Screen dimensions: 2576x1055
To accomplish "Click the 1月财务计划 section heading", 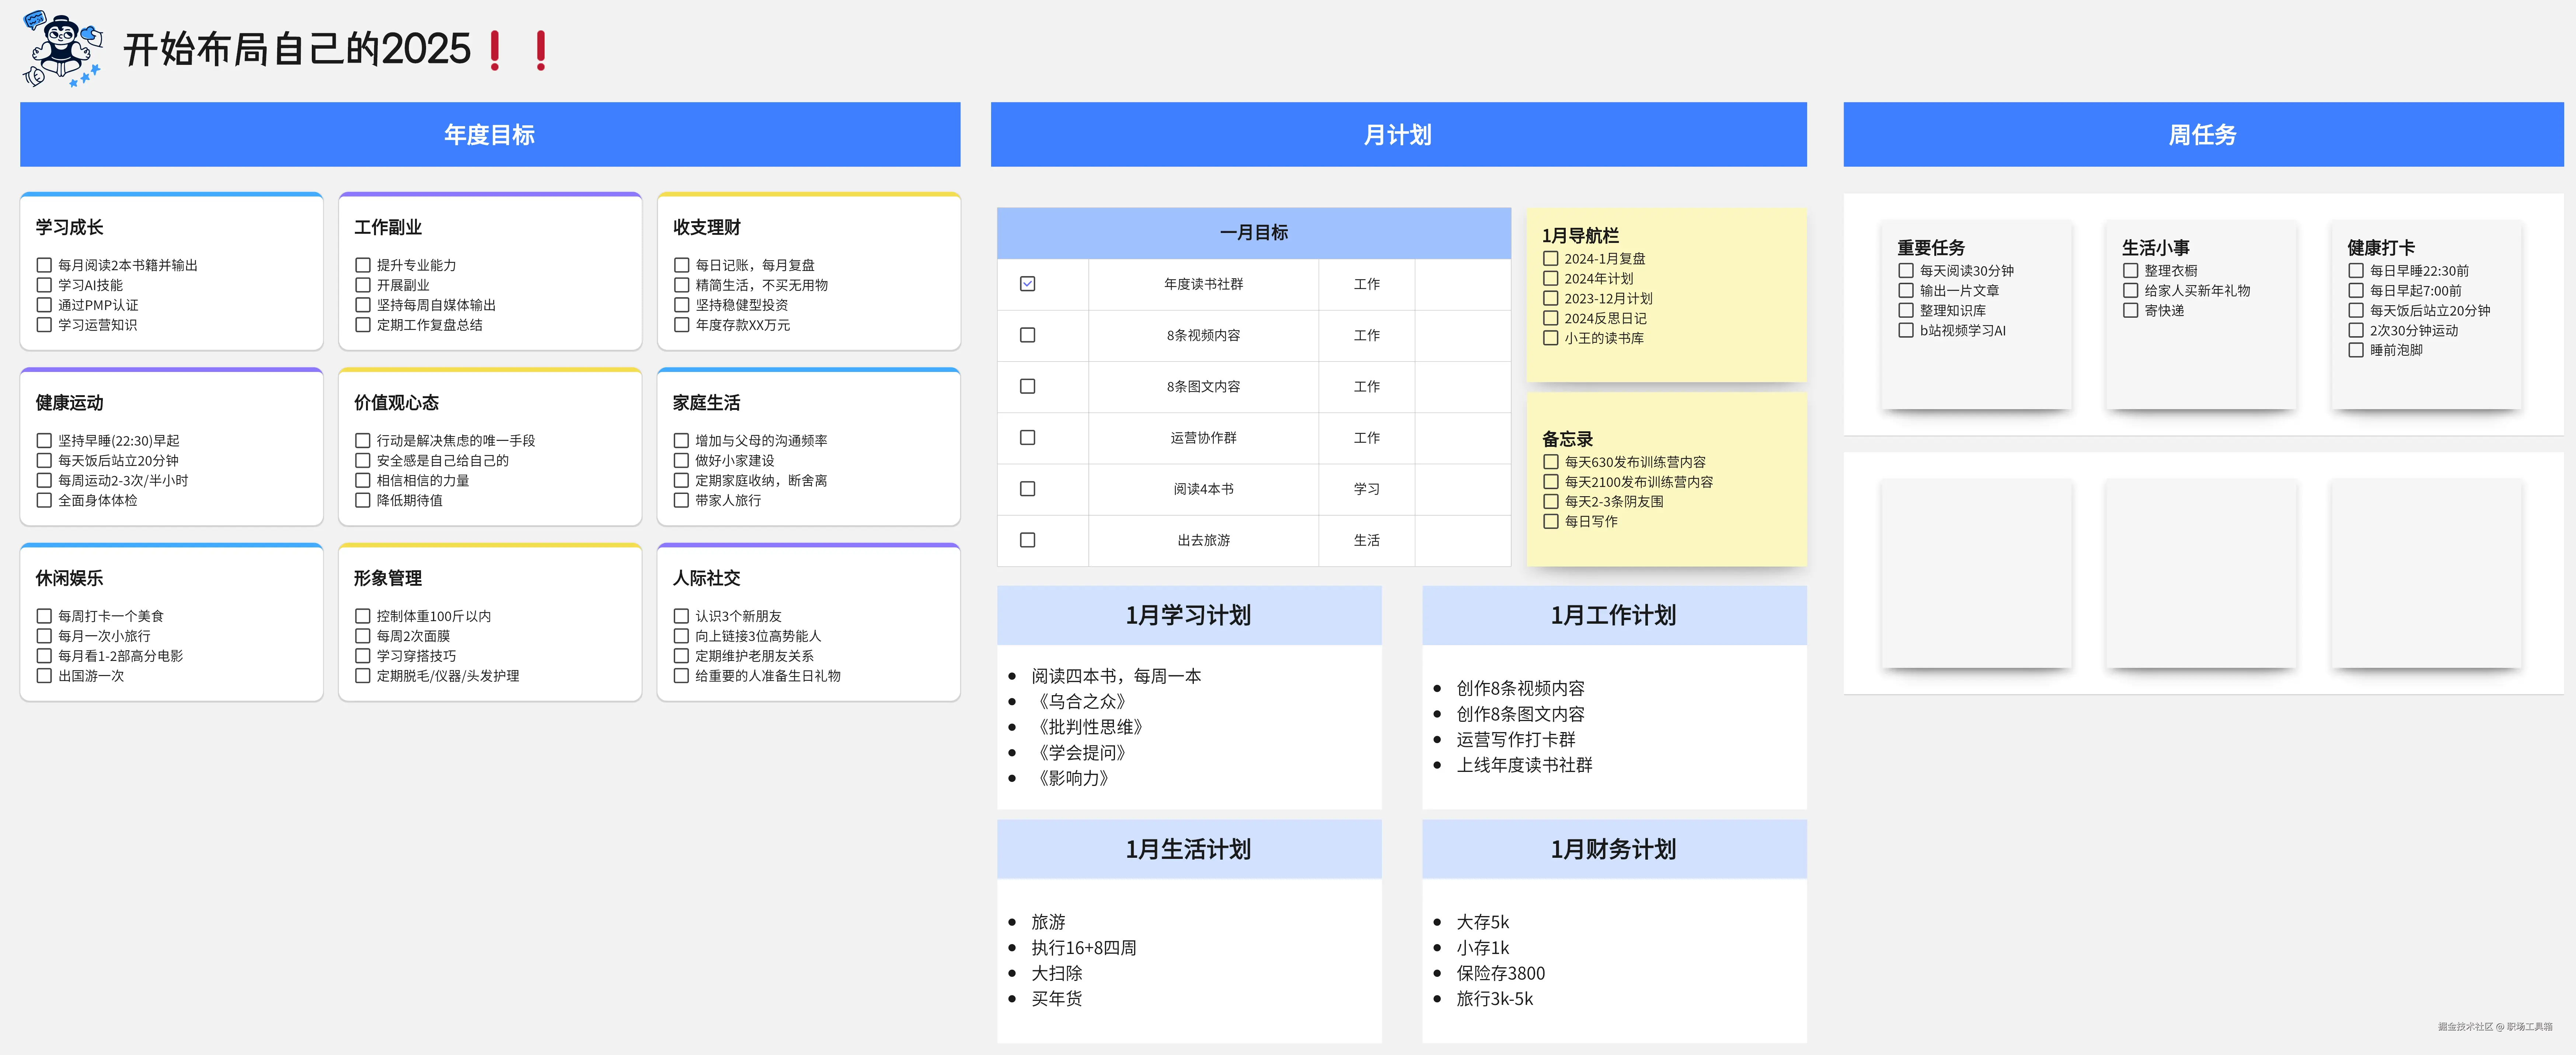I will click(x=1613, y=849).
